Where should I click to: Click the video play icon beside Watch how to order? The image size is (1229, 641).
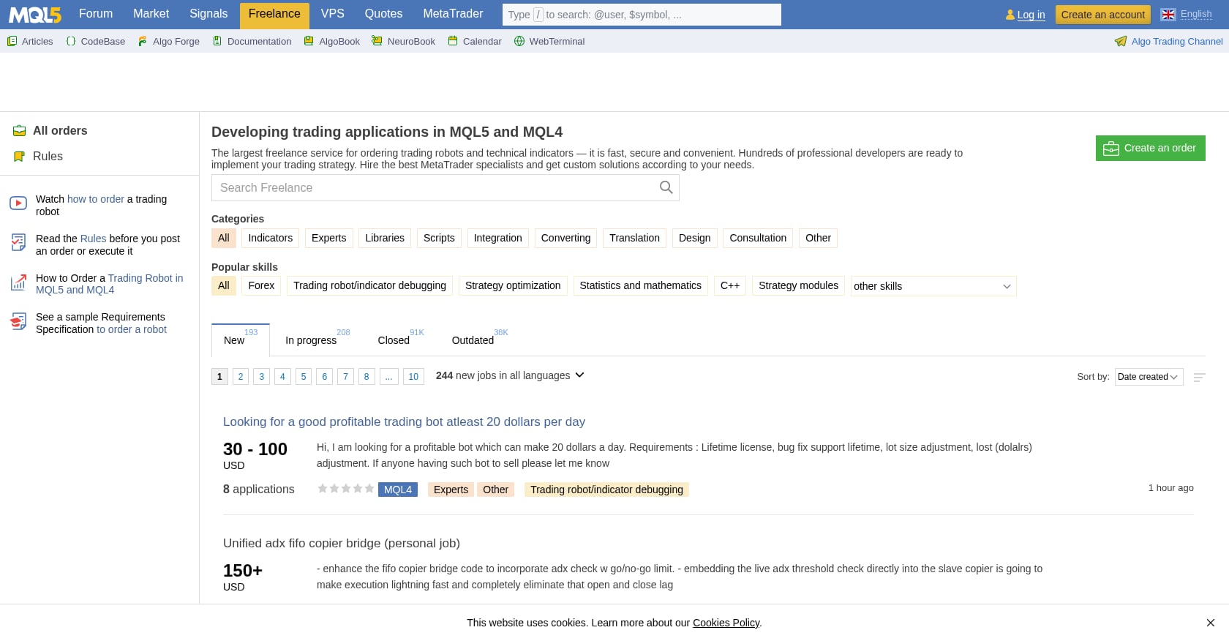click(18, 203)
